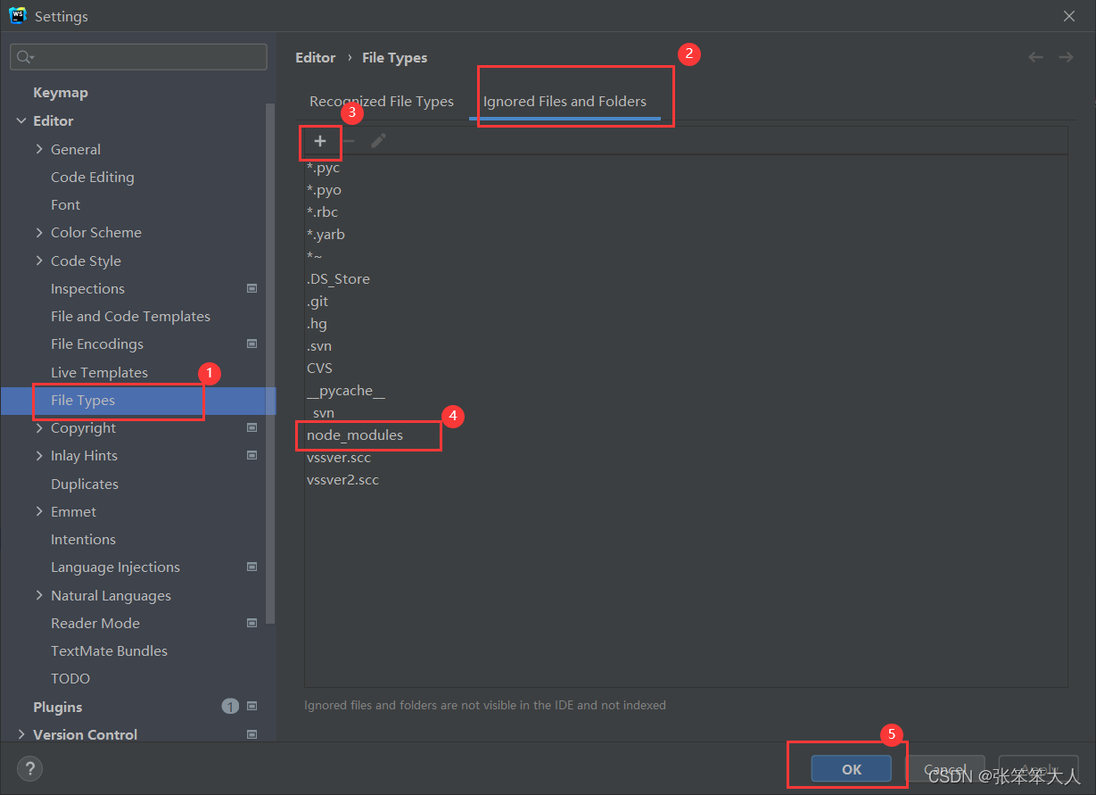Viewport: 1096px width, 795px height.
Task: Open help via the question mark icon
Action: (x=29, y=768)
